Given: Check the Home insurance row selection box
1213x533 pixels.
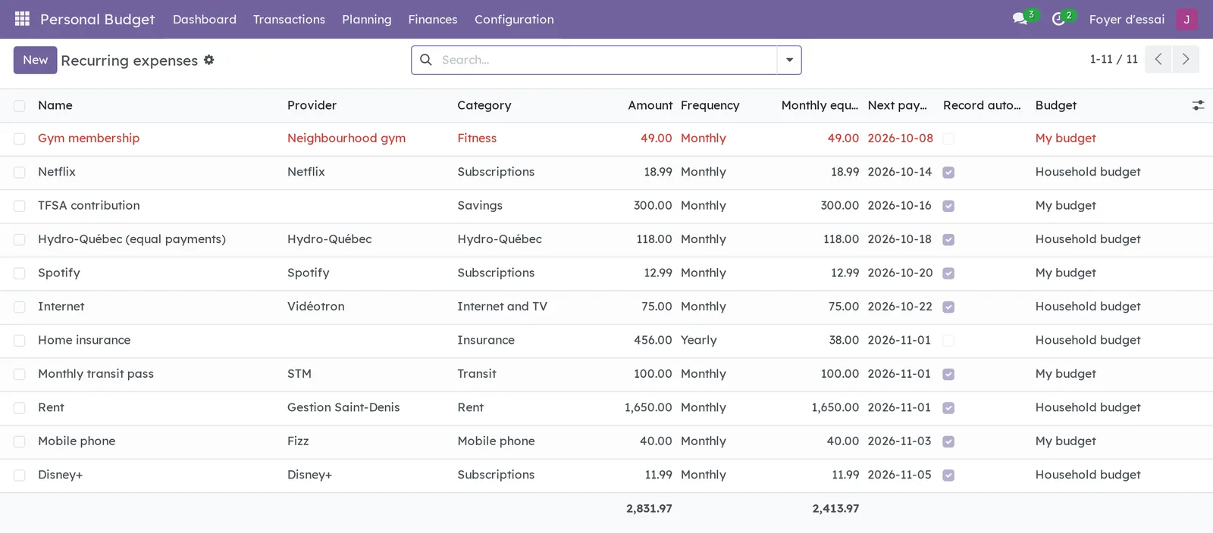Looking at the screenshot, I should coord(20,341).
